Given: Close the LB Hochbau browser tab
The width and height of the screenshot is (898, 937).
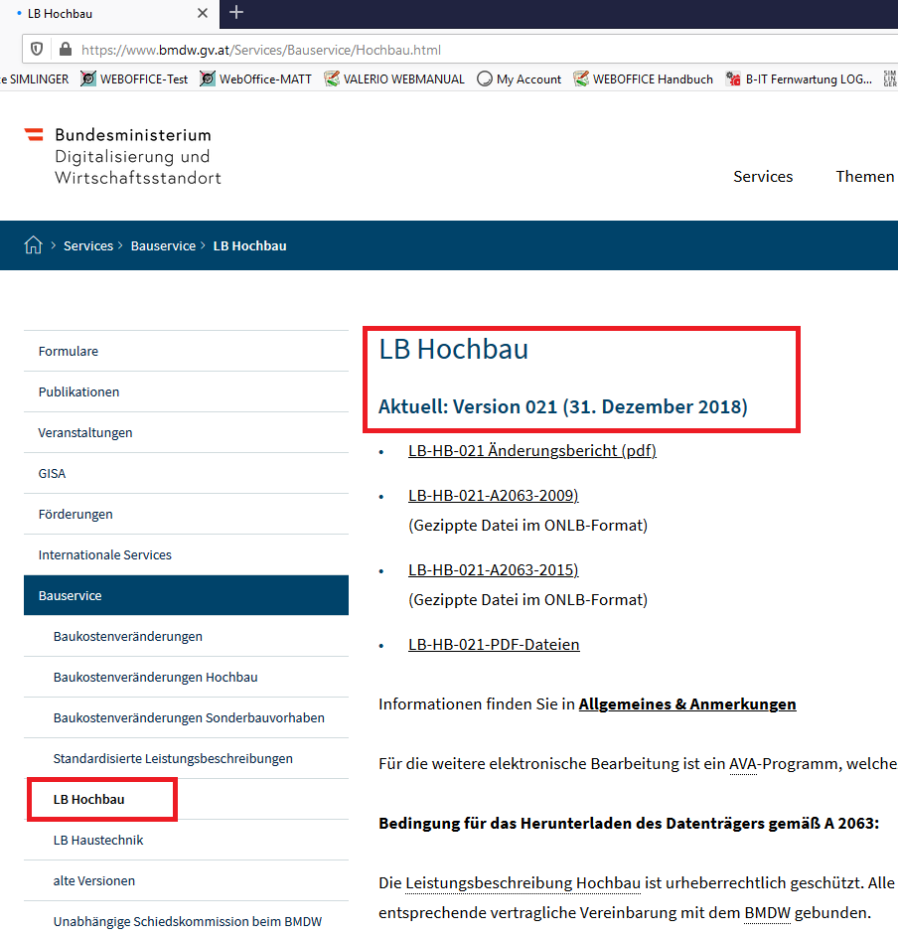Looking at the screenshot, I should (203, 13).
